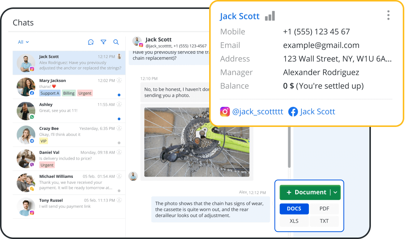Screen dimensions: 405x239
Task: Click the VIP tag on Crazy Bee's chat
Action: (x=43, y=141)
